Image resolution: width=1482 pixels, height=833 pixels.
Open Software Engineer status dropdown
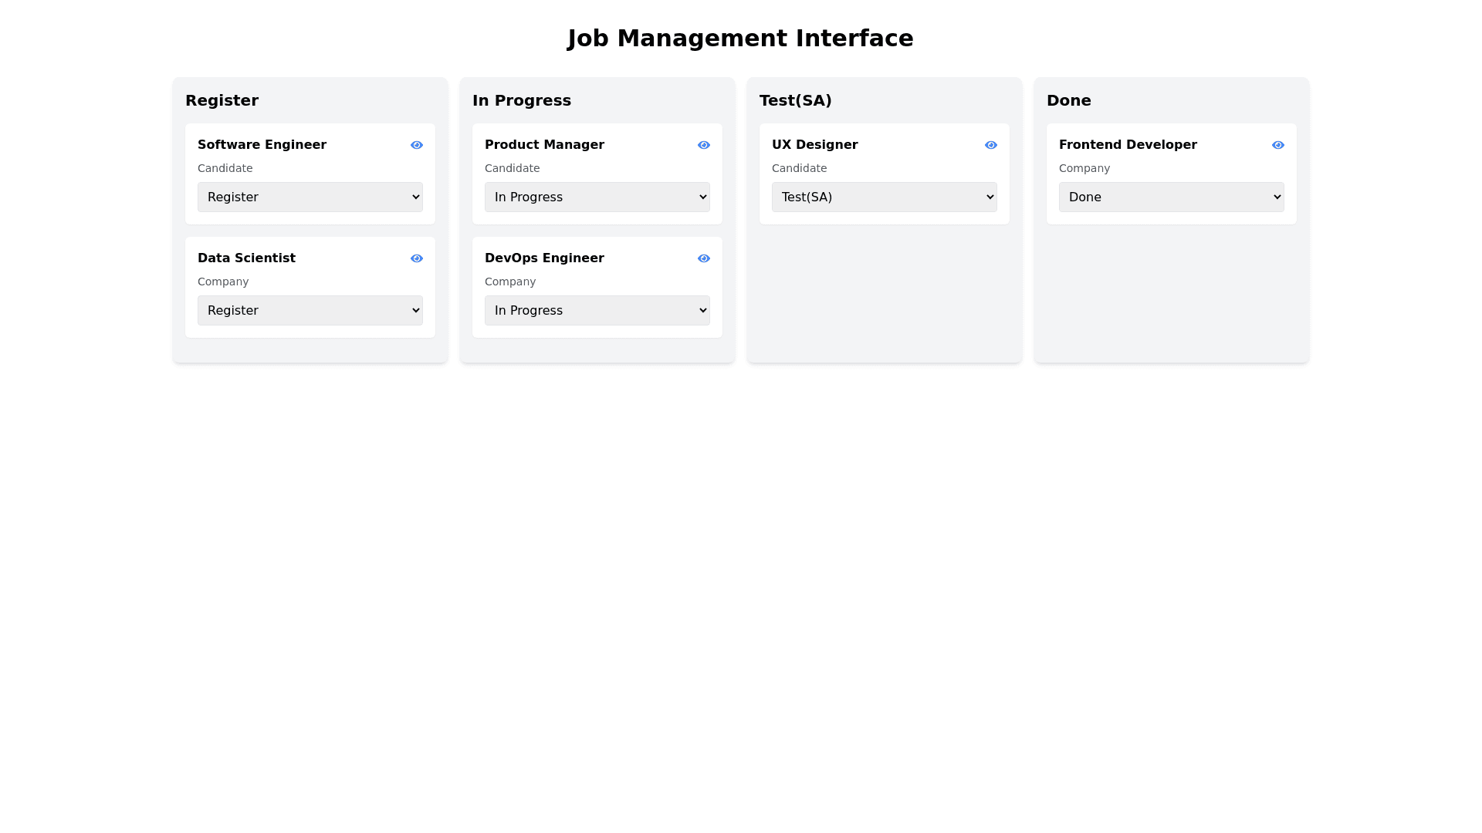(310, 197)
